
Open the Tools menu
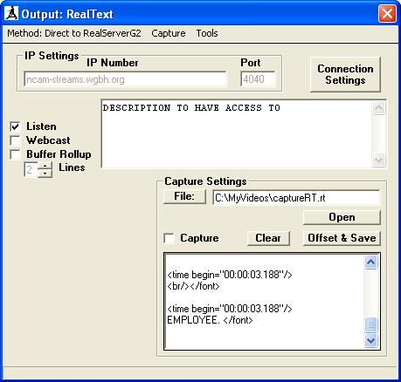207,33
